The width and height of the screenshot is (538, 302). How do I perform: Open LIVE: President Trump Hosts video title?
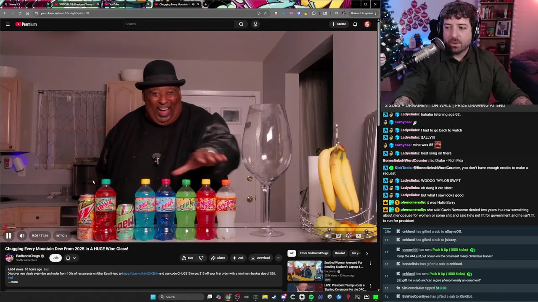tap(345, 287)
